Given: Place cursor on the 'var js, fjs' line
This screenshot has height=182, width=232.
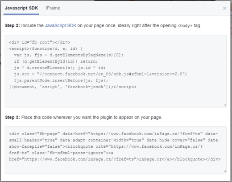Looking at the screenshot, I should point(69,55).
